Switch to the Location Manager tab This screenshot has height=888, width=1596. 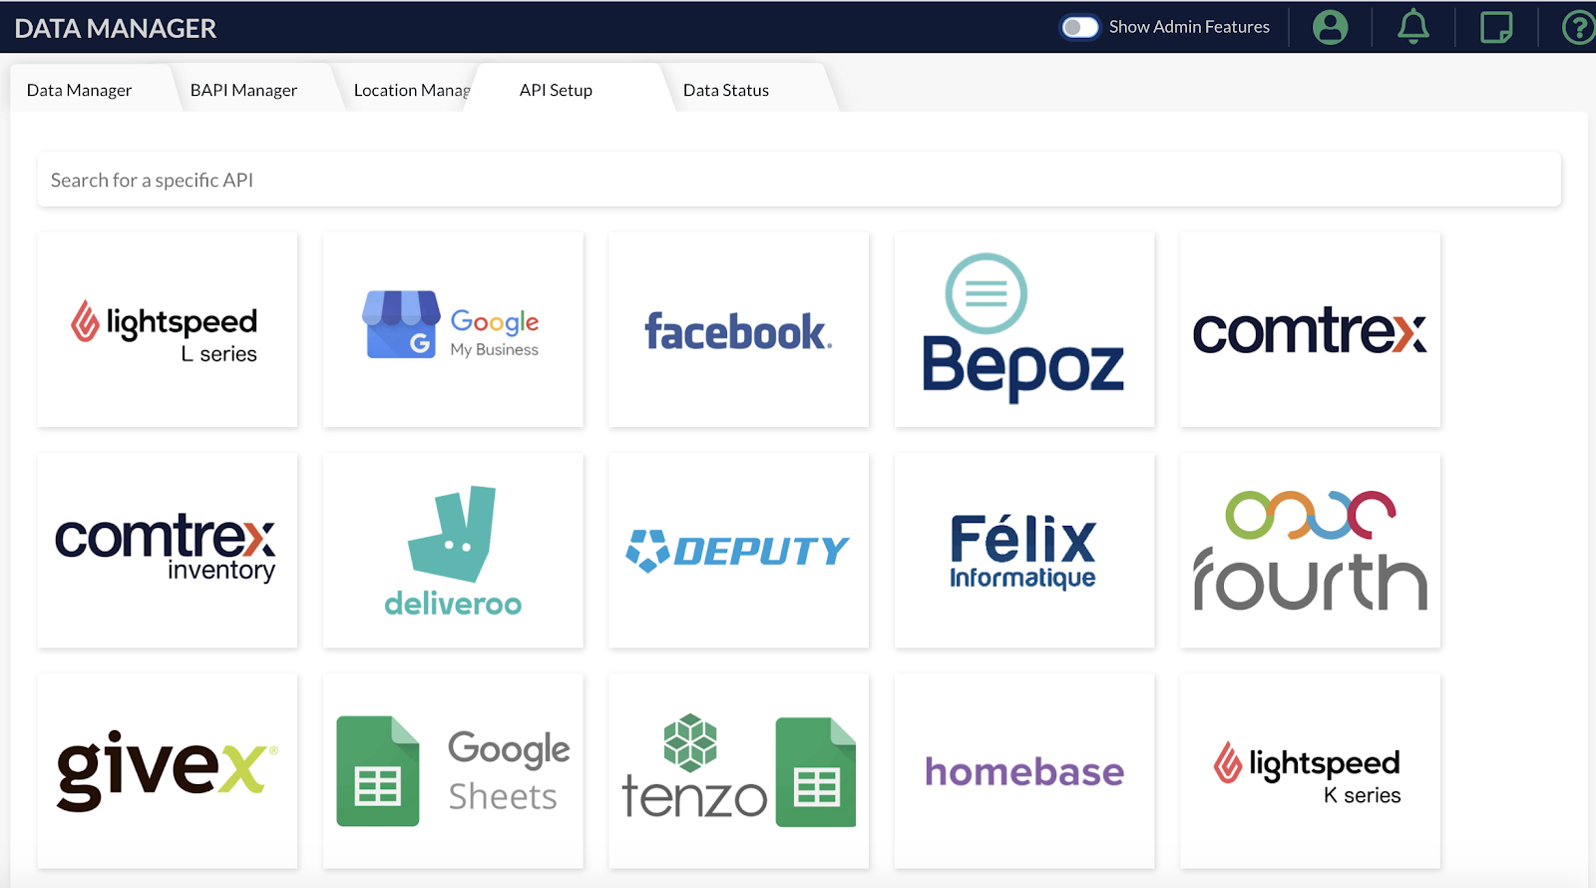411,90
